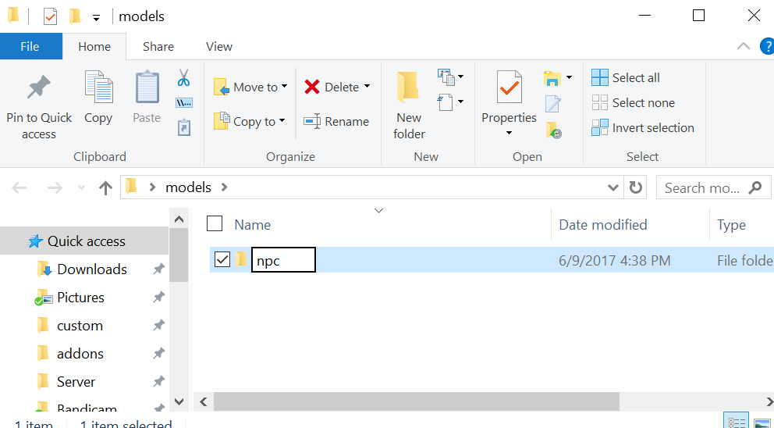Click the Rename icon in Organize
The width and height of the screenshot is (774, 428).
(336, 121)
